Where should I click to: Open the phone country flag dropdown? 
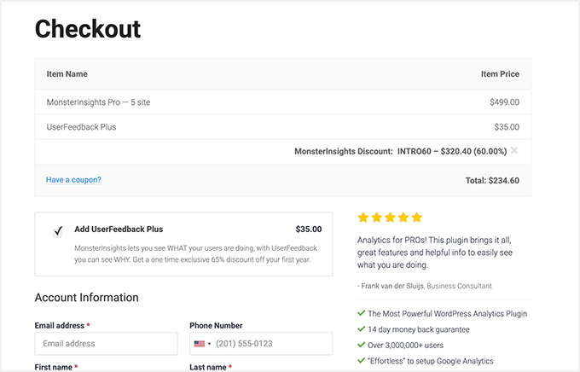point(202,344)
